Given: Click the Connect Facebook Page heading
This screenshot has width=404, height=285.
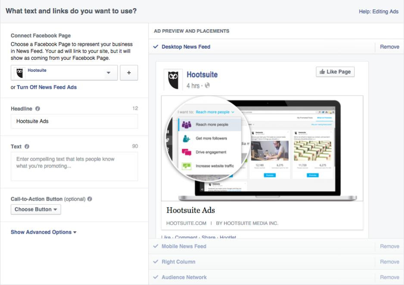Looking at the screenshot, I should [x=41, y=36].
